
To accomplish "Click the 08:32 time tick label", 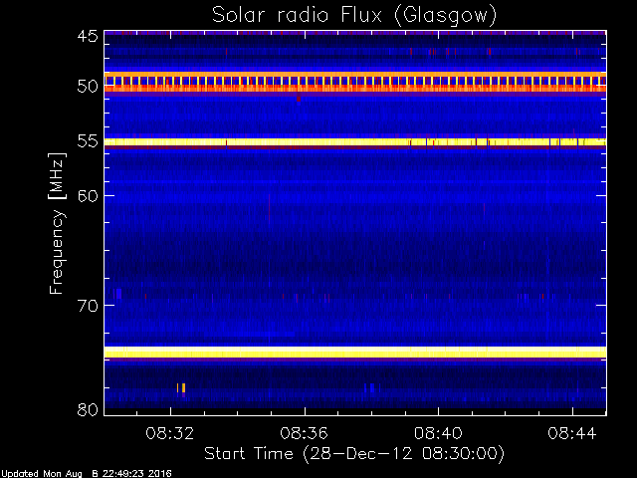I will click(x=170, y=433).
